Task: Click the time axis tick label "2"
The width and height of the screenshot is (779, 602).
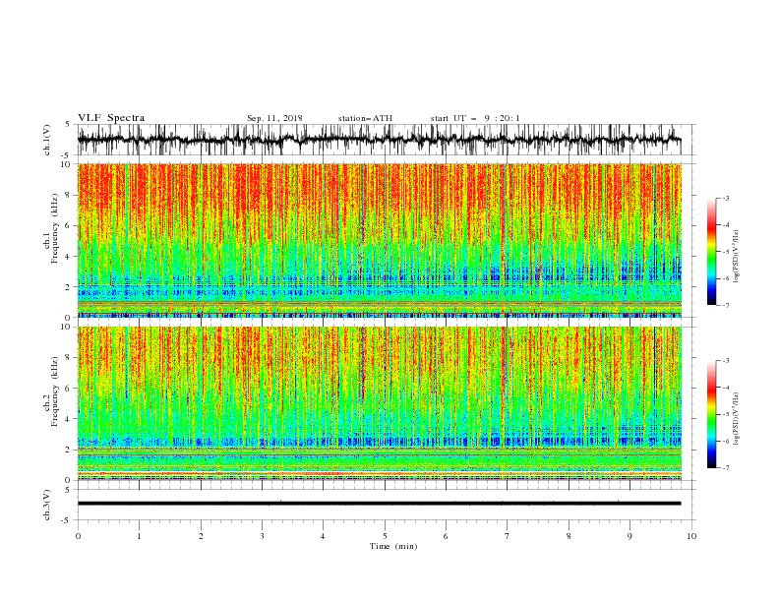Action: (201, 536)
